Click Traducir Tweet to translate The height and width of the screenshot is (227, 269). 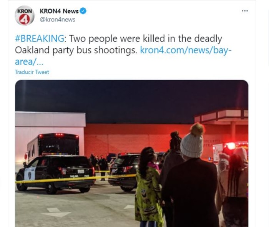32,72
